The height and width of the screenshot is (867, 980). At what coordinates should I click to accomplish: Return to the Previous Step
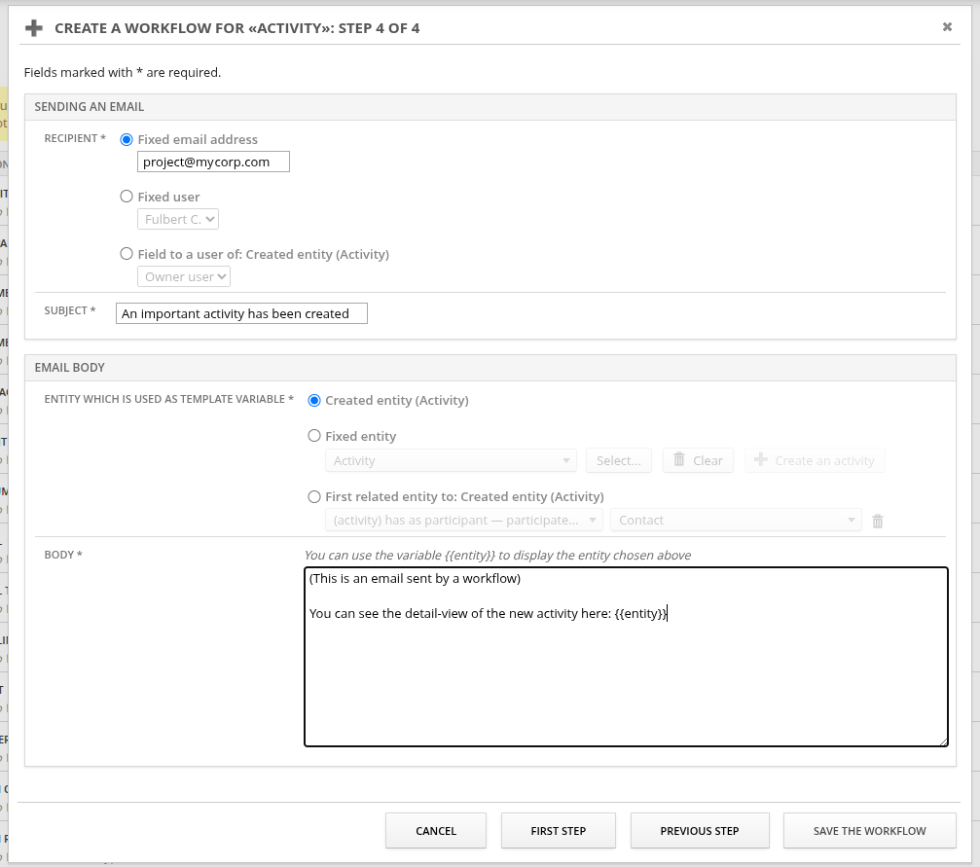point(700,831)
